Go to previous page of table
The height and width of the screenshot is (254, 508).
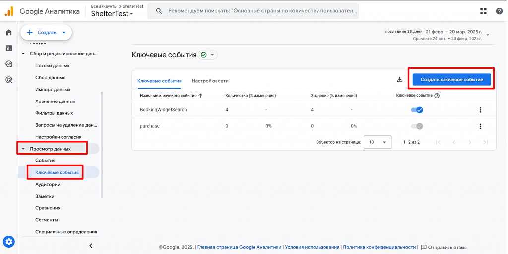pyautogui.click(x=454, y=142)
